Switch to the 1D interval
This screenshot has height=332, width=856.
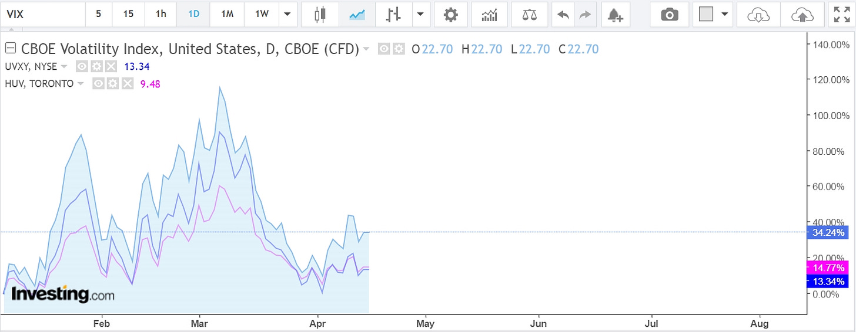click(x=194, y=14)
